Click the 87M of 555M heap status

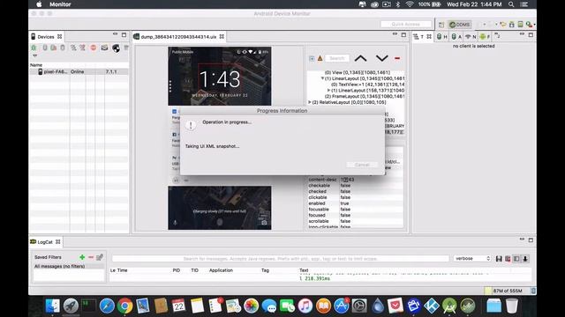[508, 291]
